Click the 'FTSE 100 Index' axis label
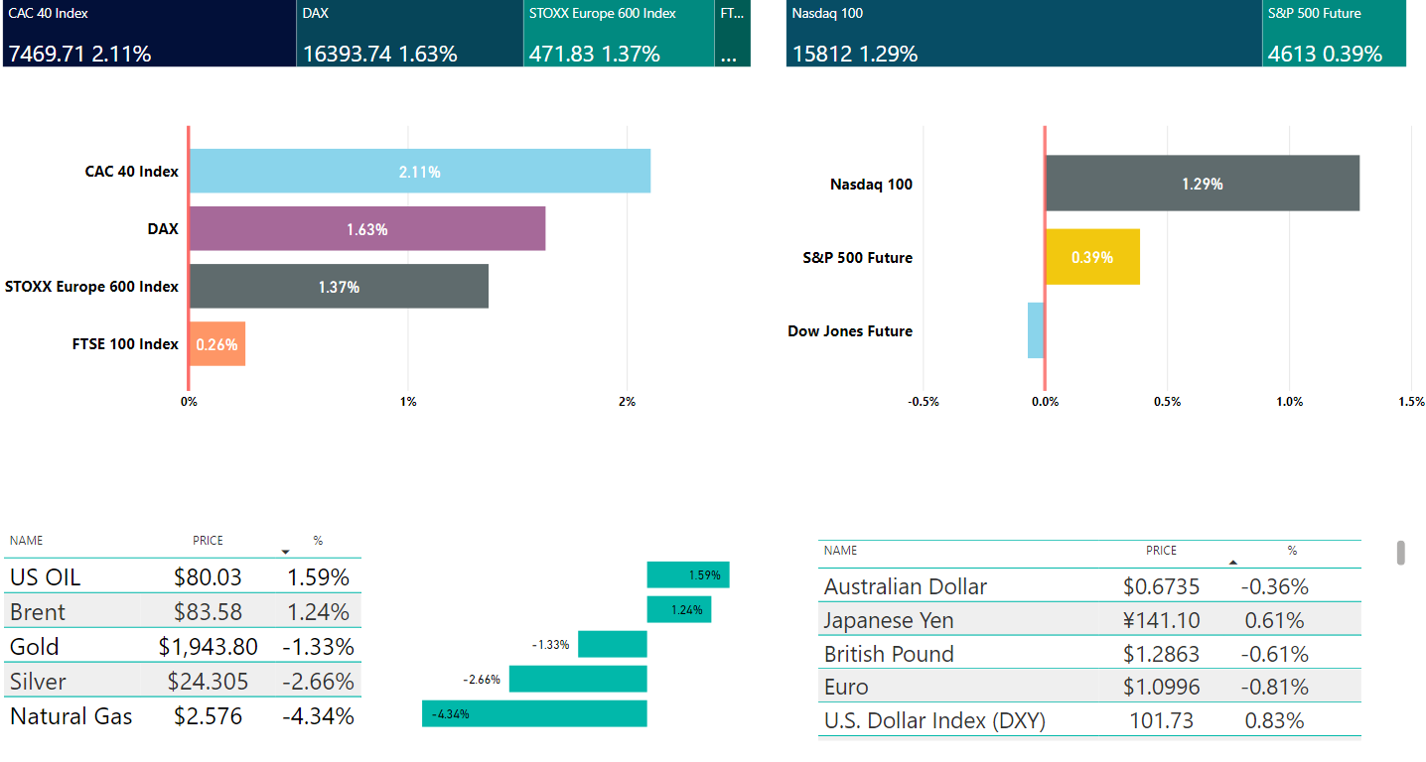Screen dimensions: 1426x762 coord(125,344)
